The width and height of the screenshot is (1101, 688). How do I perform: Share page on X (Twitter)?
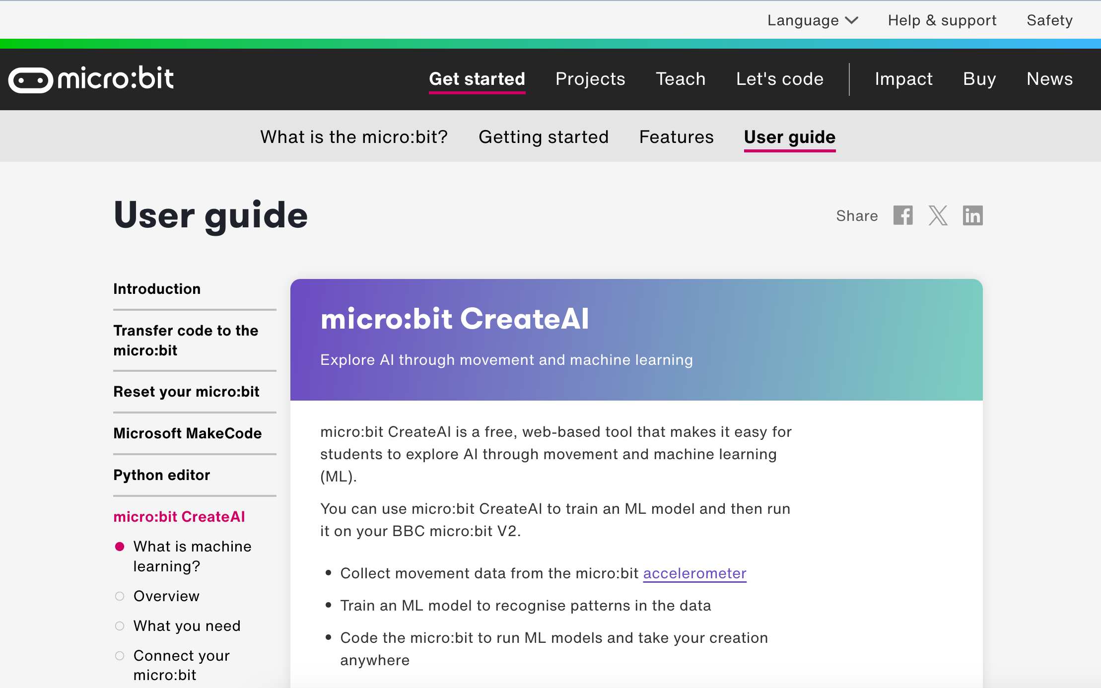(x=938, y=215)
